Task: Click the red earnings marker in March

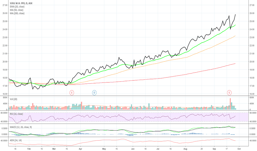Action: pyautogui.click(x=72, y=93)
